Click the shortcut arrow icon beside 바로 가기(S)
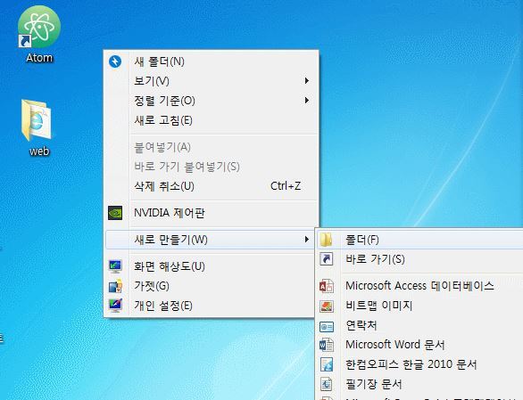The width and height of the screenshot is (523, 400). tap(327, 259)
